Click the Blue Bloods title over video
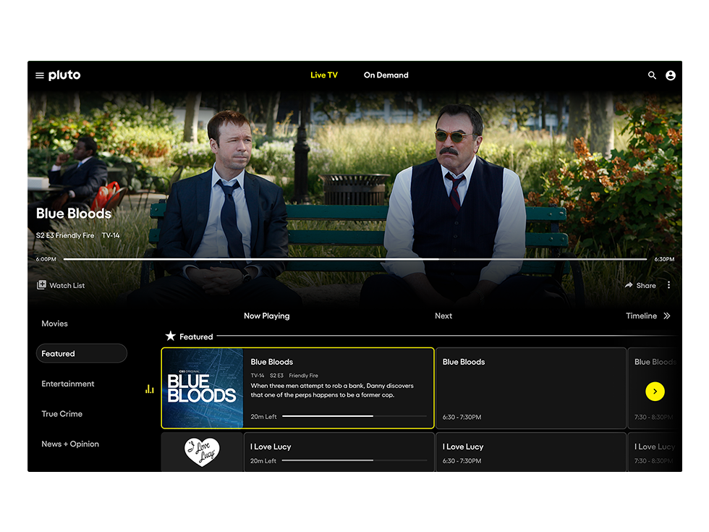 click(74, 214)
